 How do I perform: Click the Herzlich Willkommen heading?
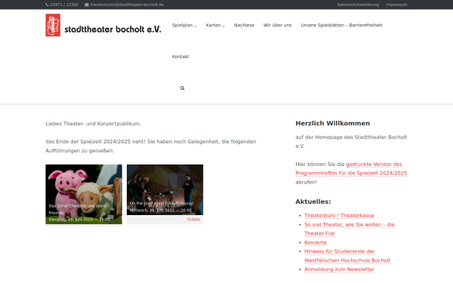(332, 123)
